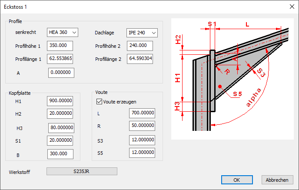The image size is (299, 190).
Task: Click the Voute L input field
Action: 142,113
